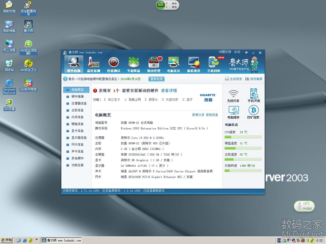Screen dimensions: 326x244
Task: Open the 360安全浏览器6 desktop shortcut
Action: click(x=28, y=47)
